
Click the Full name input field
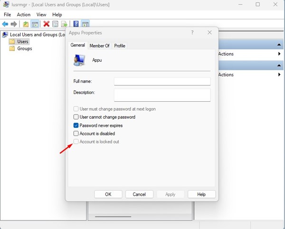[162, 81]
